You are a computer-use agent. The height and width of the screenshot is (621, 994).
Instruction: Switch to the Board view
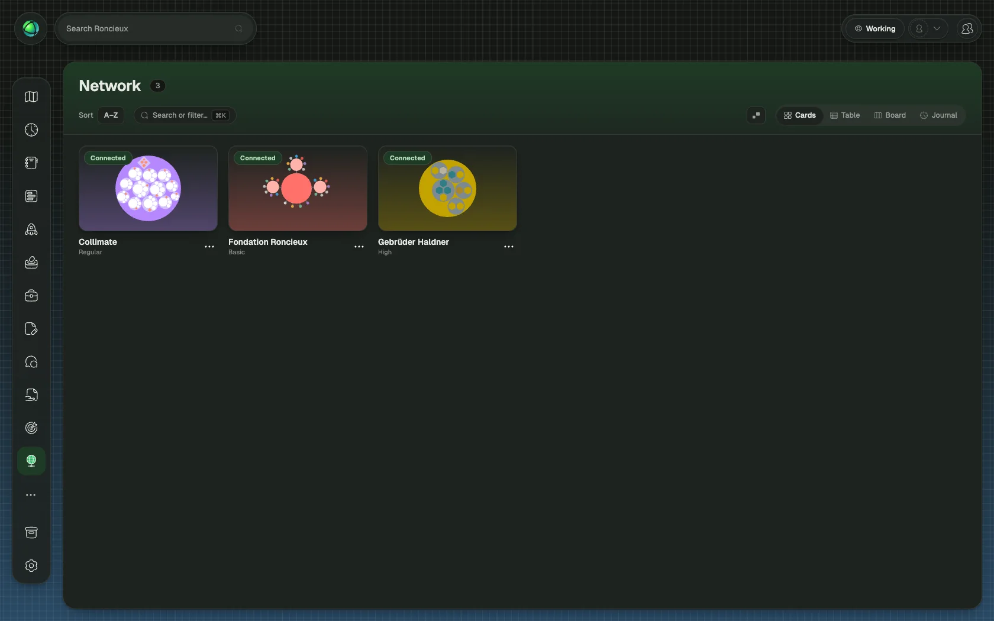point(890,115)
